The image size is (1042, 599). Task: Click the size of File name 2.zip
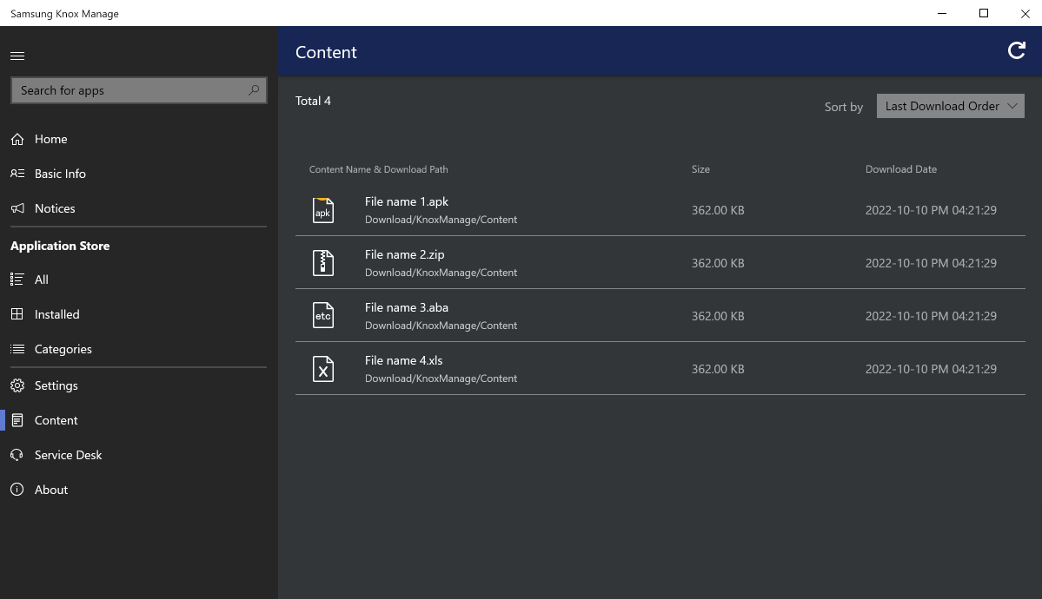point(718,263)
